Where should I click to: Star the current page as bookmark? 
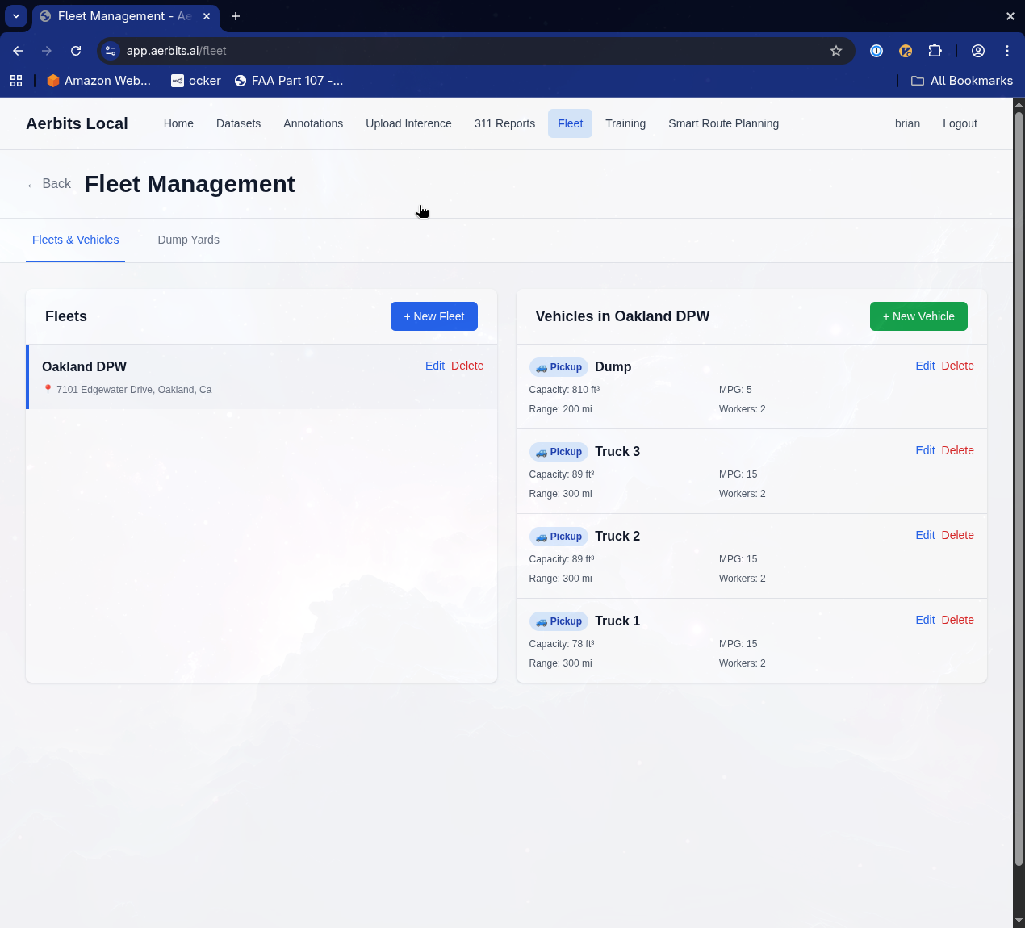coord(836,50)
